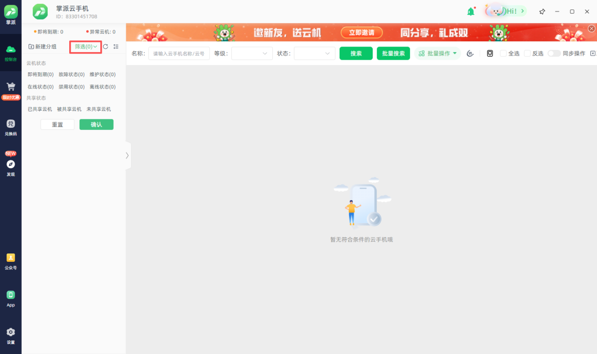Open the 批量操作 dropdown menu
597x354 pixels.
(438, 54)
